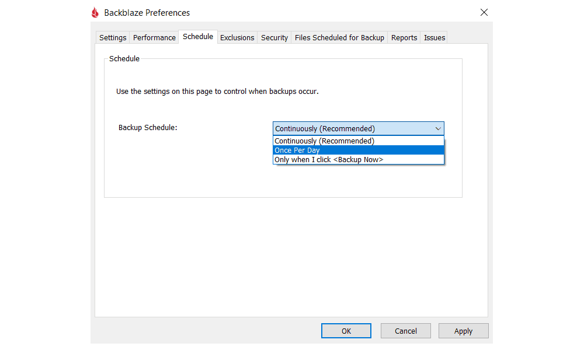Select the Schedule tab
584x350 pixels.
click(x=198, y=36)
